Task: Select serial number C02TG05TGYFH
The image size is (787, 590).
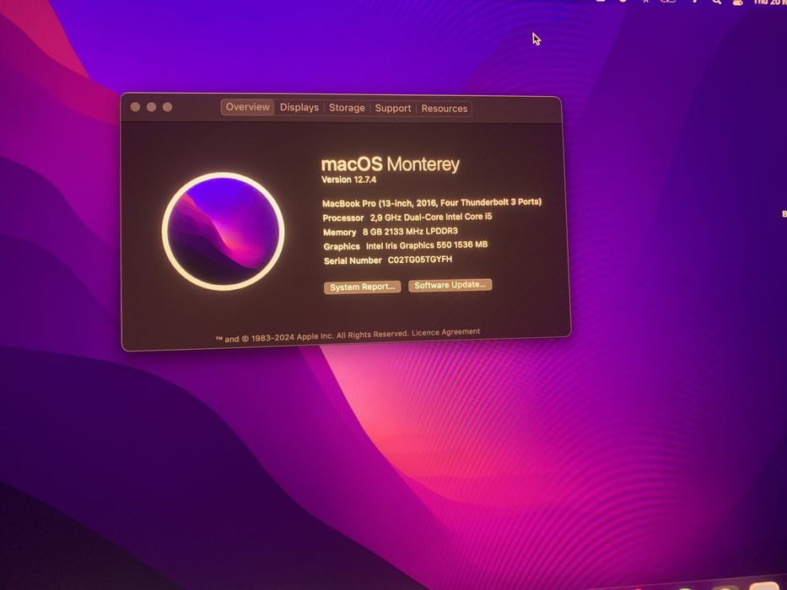Action: (420, 260)
